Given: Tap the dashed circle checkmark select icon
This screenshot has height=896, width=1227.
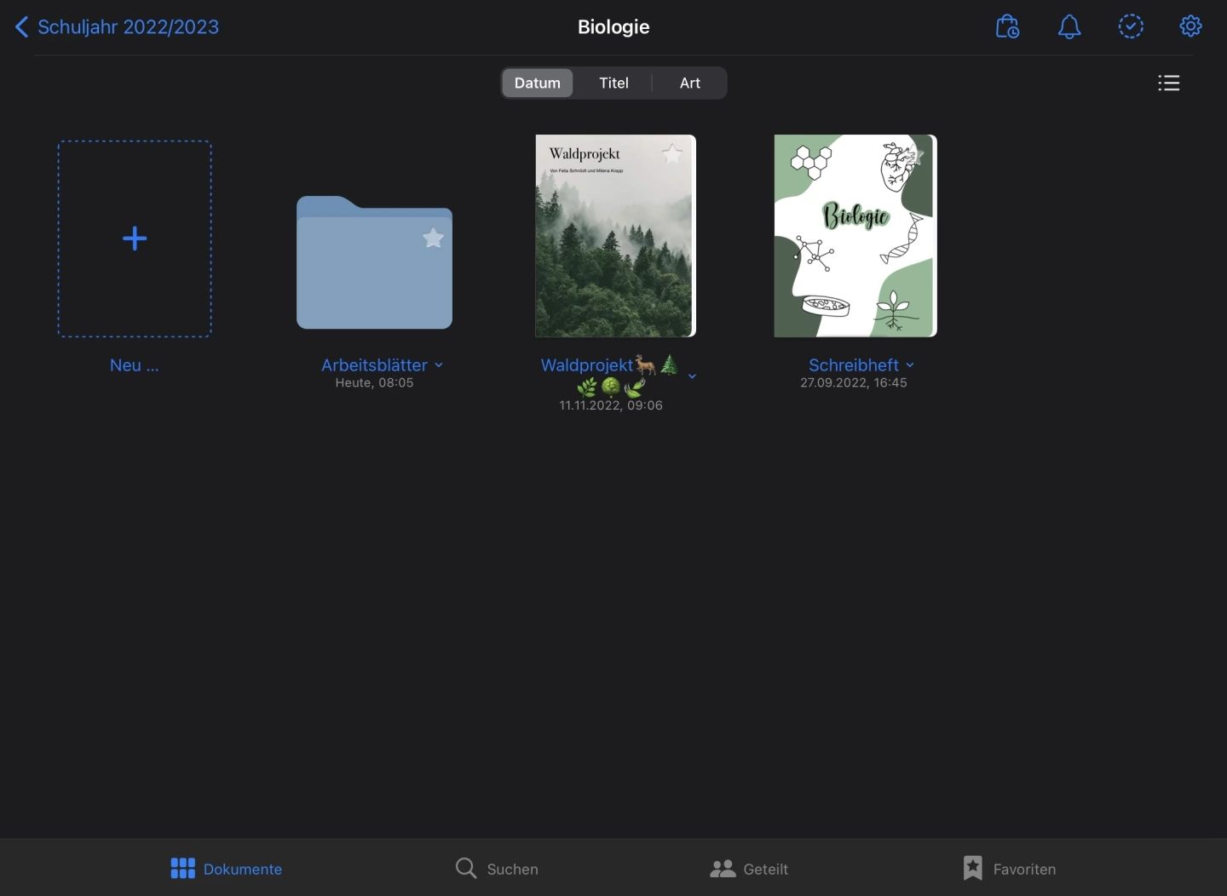Looking at the screenshot, I should [x=1131, y=26].
